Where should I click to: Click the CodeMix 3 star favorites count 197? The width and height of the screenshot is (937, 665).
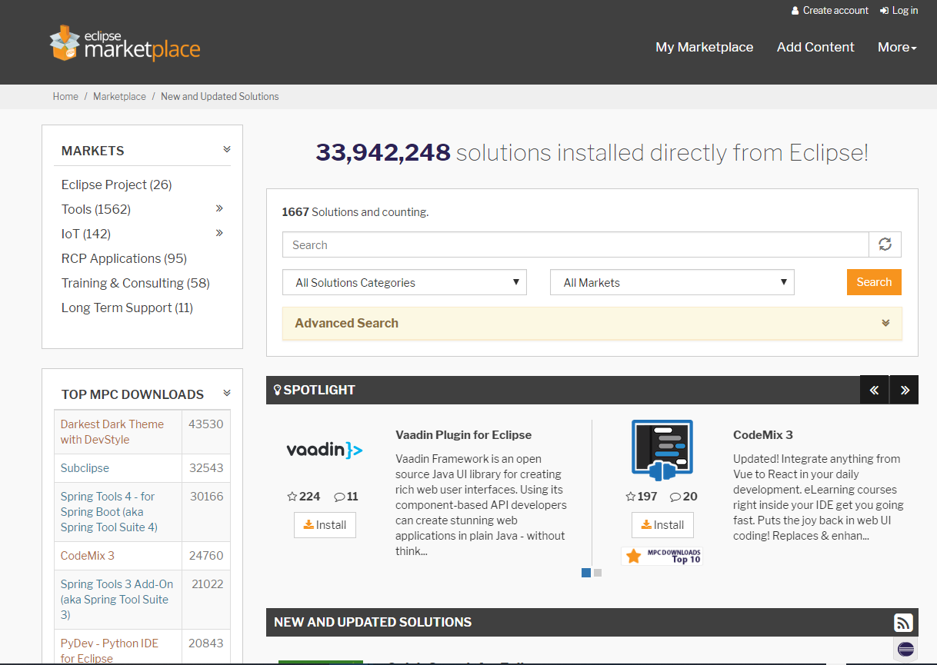642,497
